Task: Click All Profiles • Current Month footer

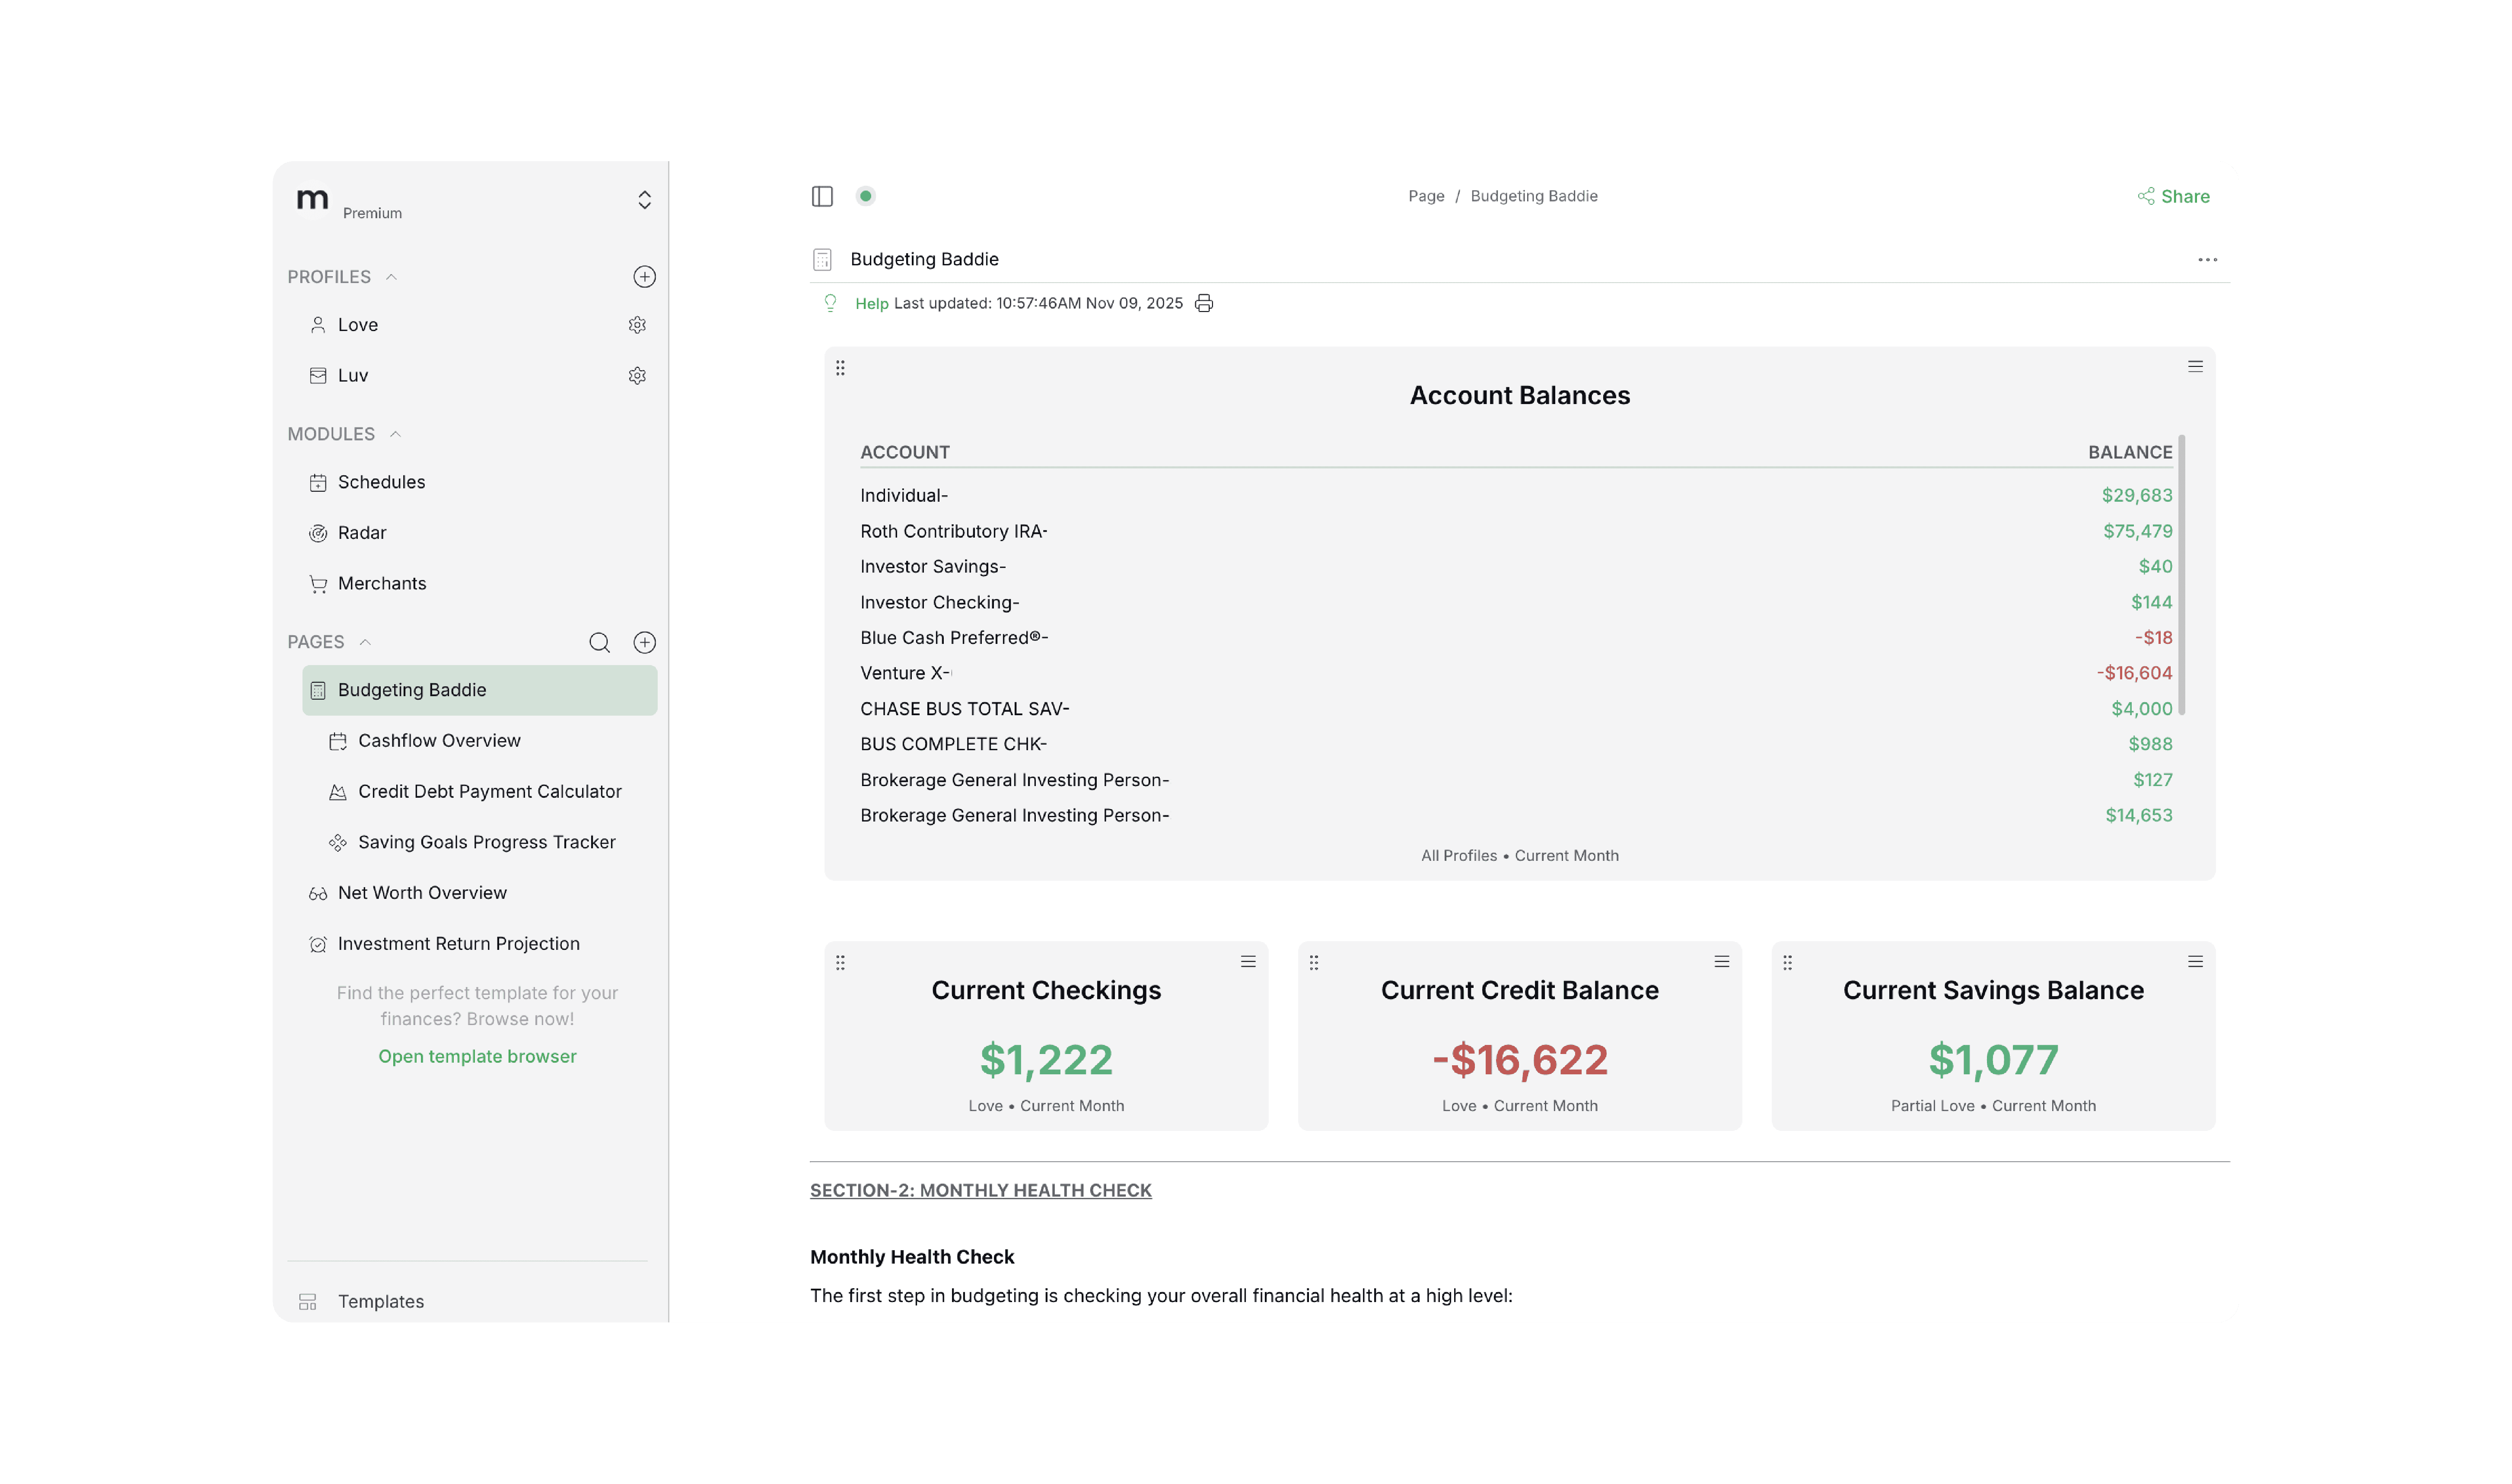Action: (x=1520, y=856)
